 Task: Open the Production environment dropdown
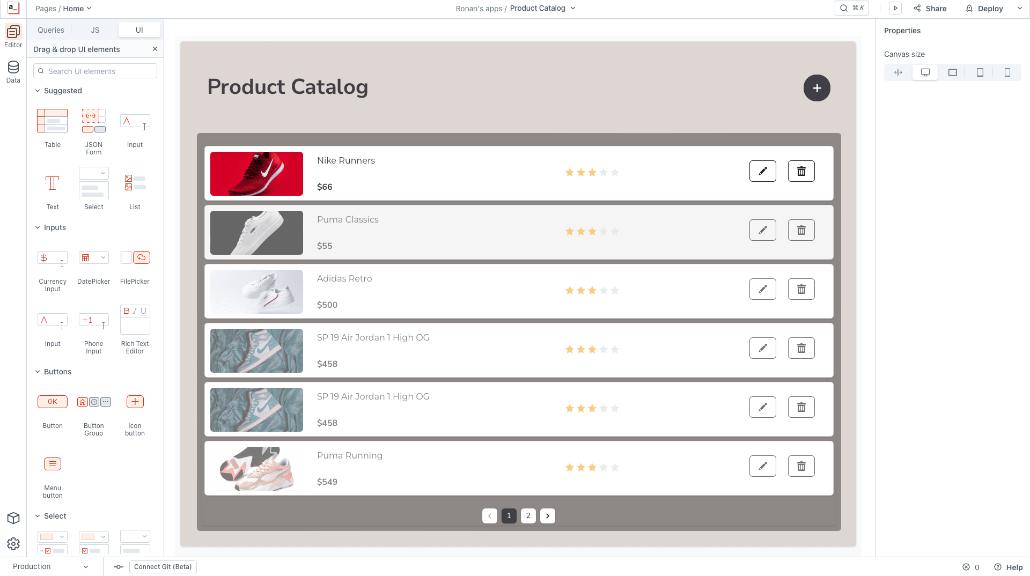(x=50, y=566)
